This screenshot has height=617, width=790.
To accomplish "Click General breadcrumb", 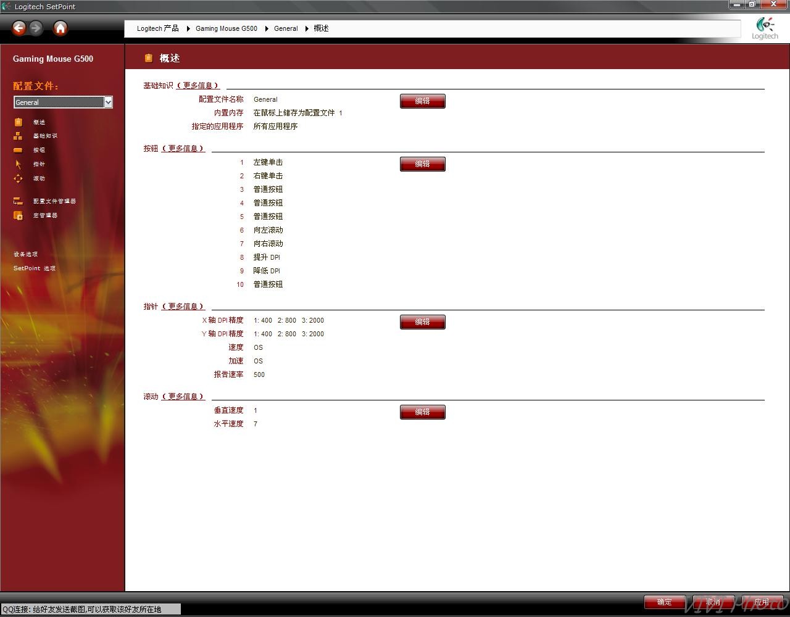I will coord(286,28).
